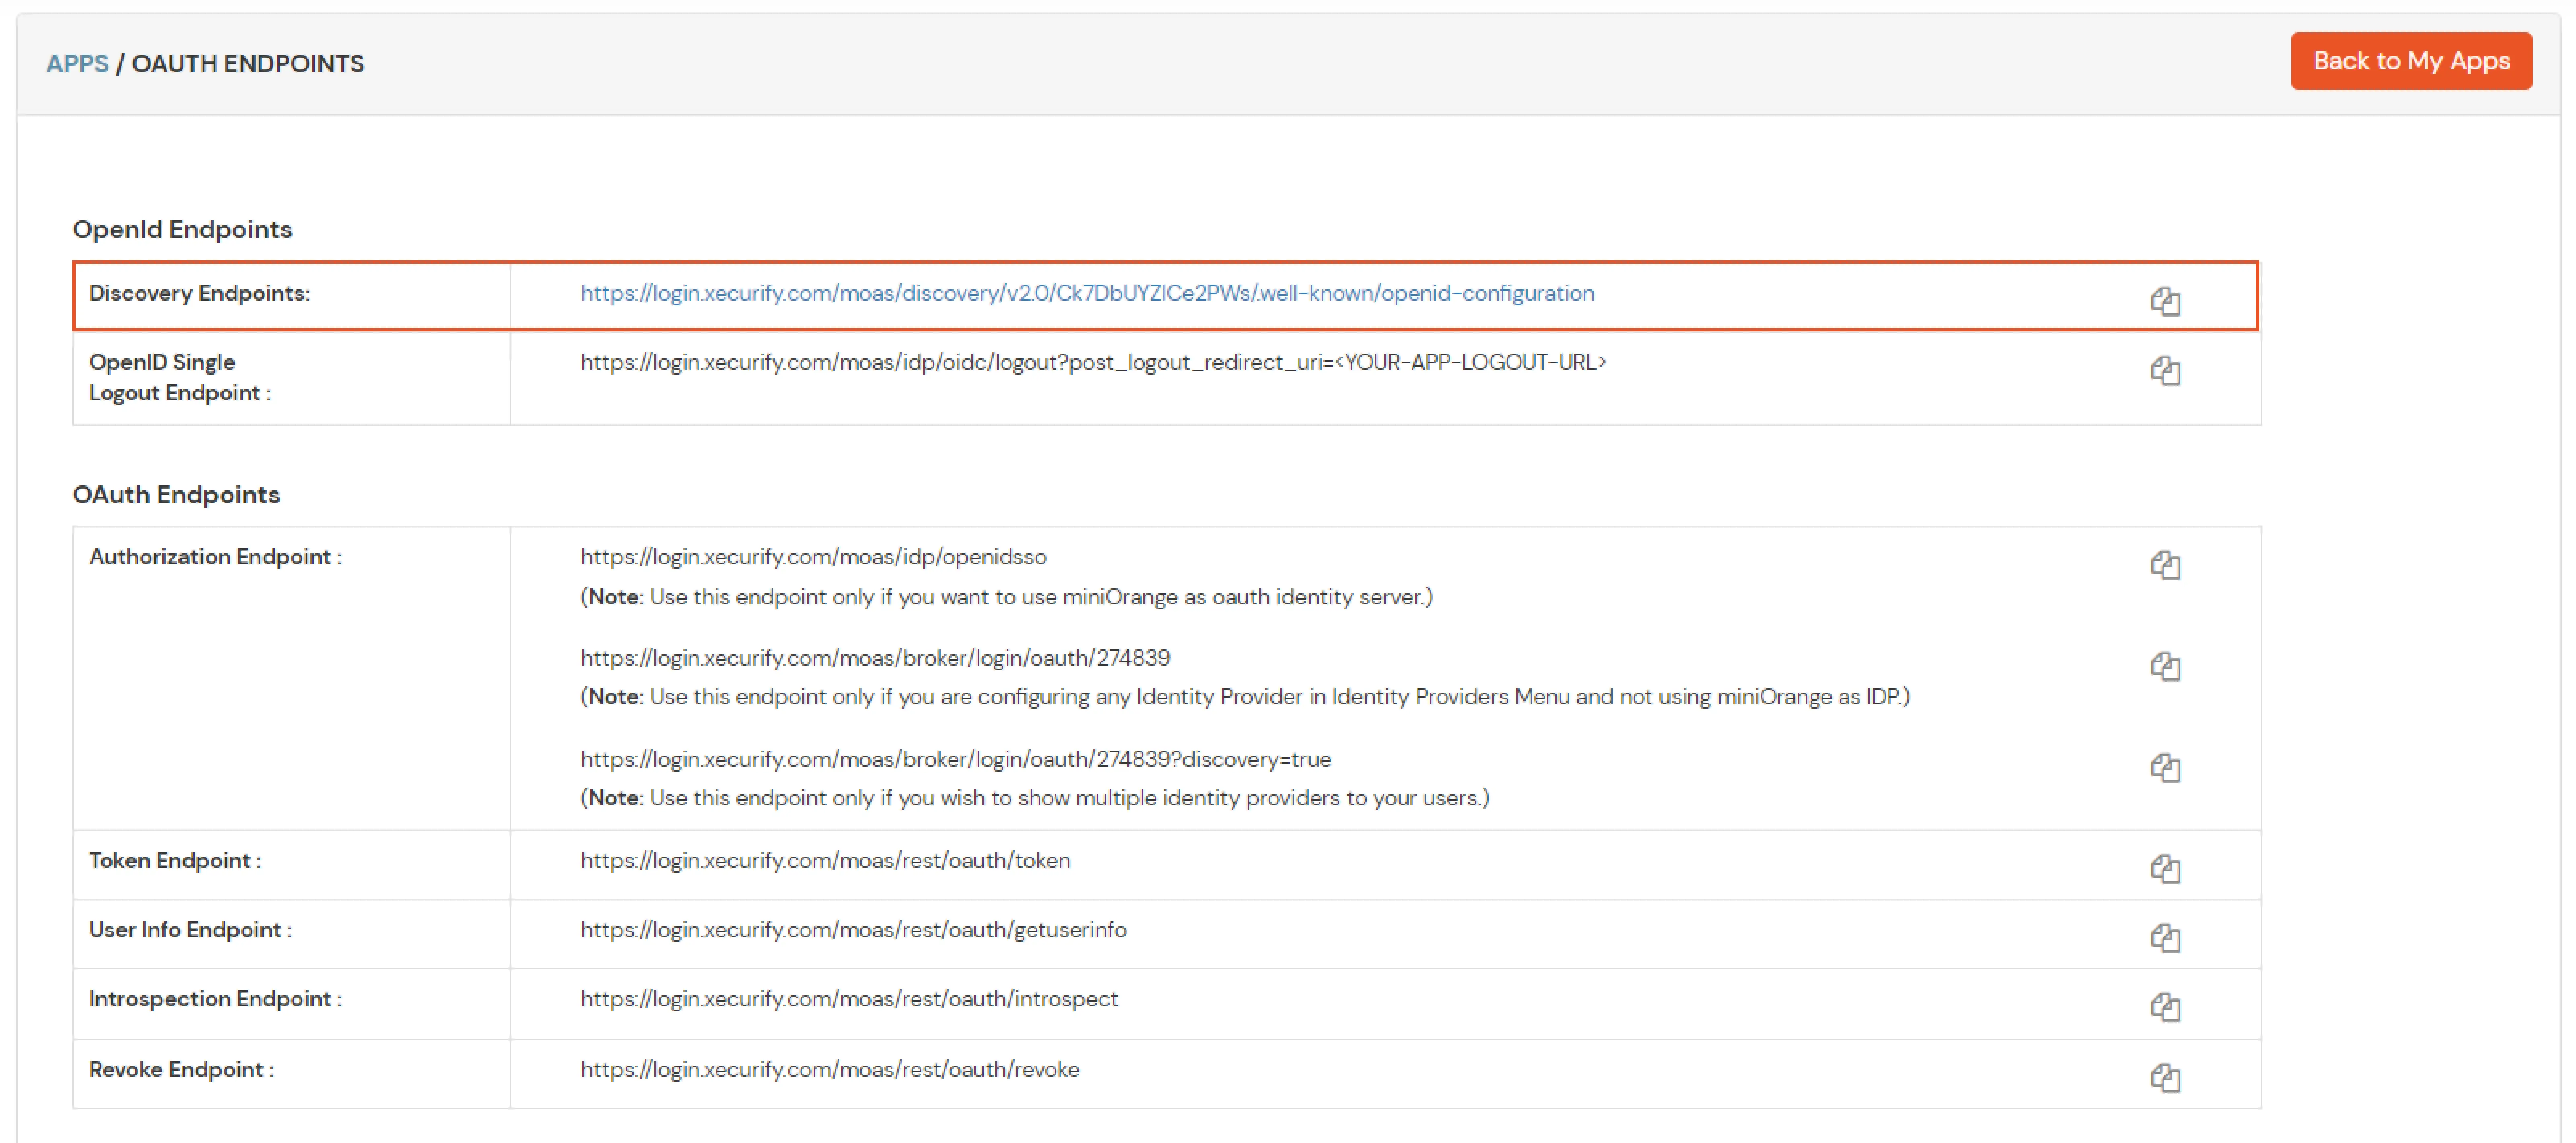2576x1143 pixels.
Task: Click the Authorization Endpoint label
Action: coord(215,557)
